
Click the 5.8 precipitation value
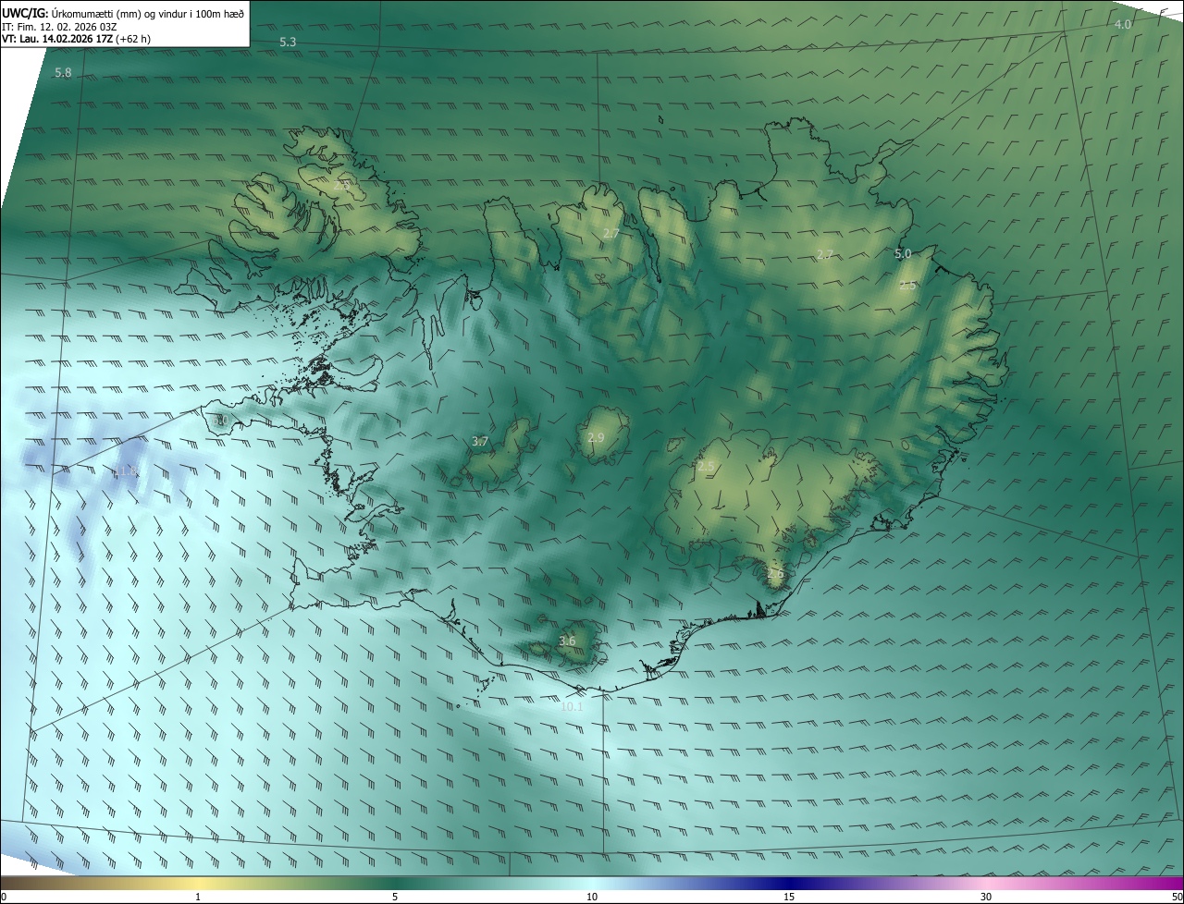tap(63, 72)
